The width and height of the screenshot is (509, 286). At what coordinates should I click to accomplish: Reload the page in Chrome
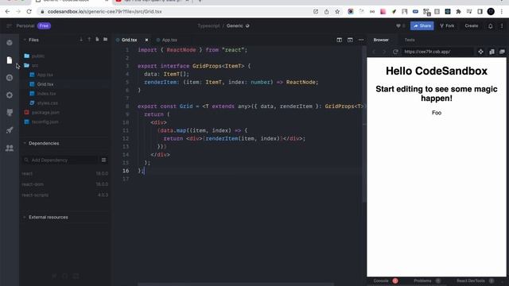point(29,12)
